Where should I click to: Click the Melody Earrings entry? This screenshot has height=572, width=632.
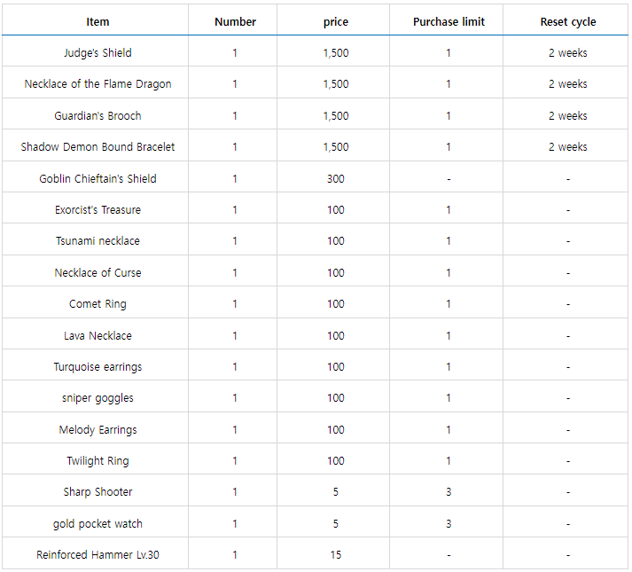point(98,430)
